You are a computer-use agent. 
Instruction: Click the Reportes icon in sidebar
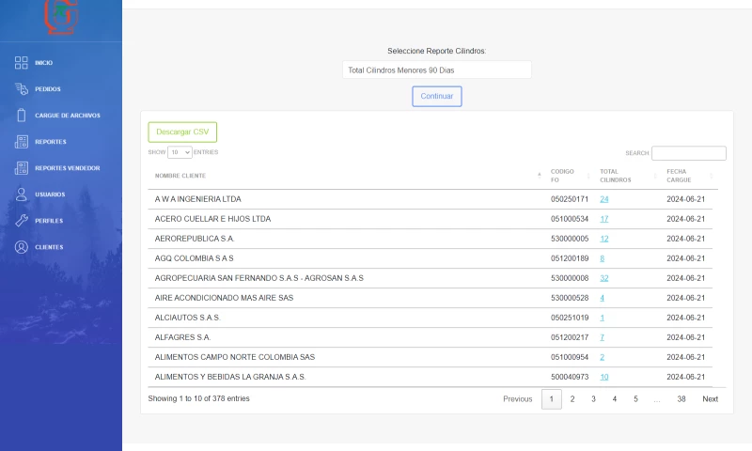21,142
